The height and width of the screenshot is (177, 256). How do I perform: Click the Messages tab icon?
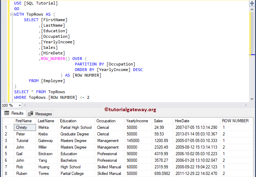coord(30,114)
